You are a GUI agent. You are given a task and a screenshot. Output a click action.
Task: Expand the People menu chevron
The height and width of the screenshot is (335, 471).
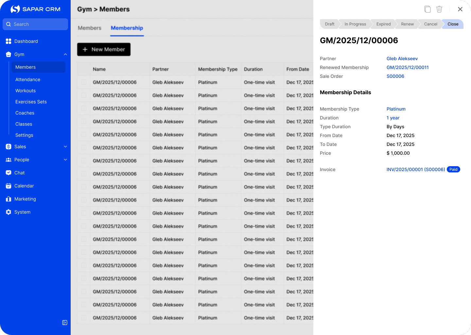coord(65,160)
